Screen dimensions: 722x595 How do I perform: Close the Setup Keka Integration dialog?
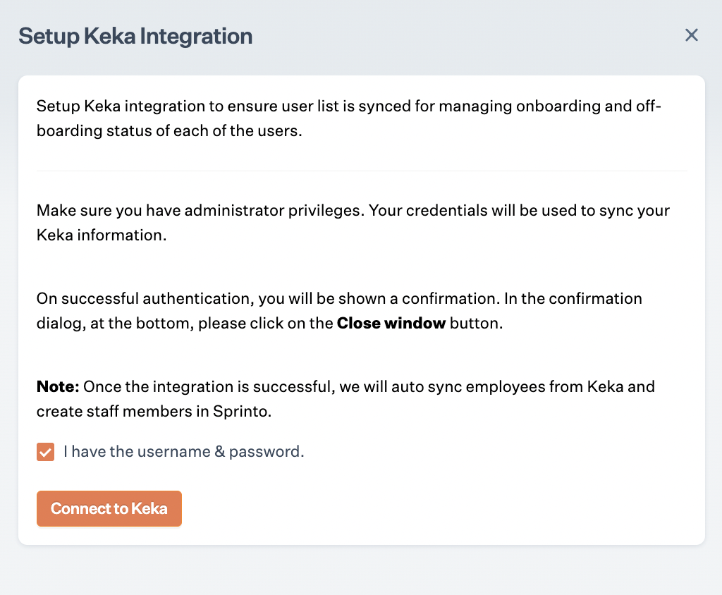(691, 35)
